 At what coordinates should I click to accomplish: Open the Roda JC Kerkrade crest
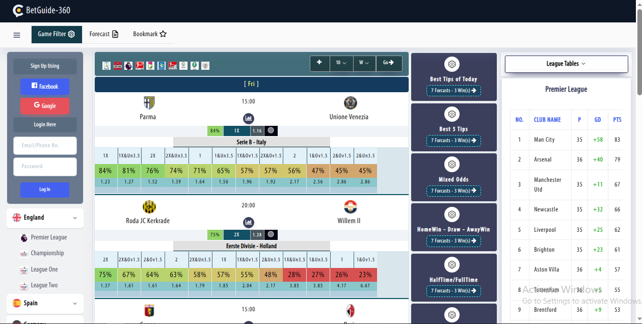coord(149,207)
